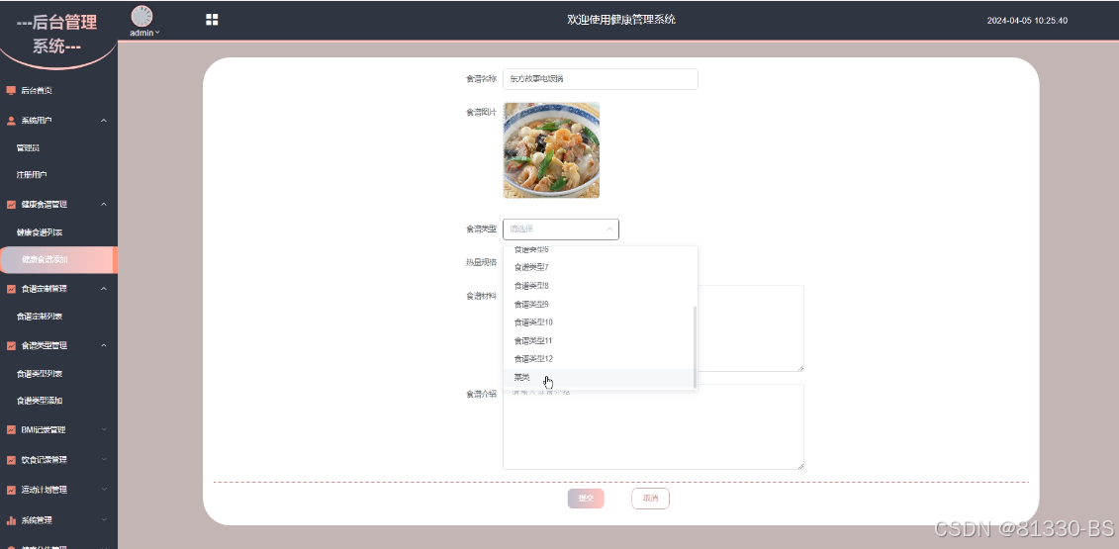Screen dimensions: 1119x549
Task: Collapse 健康食谱管理 with its chevron
Action: (x=104, y=204)
